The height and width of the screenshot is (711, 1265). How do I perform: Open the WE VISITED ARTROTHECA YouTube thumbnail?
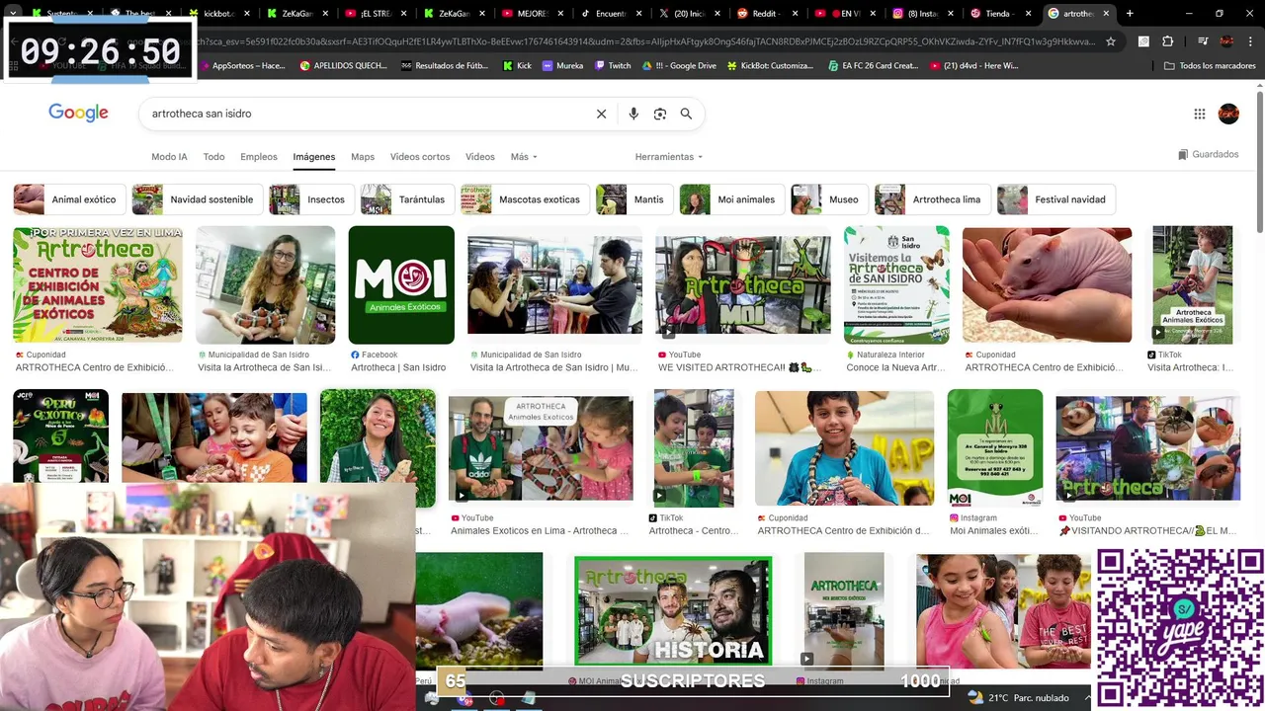click(x=743, y=284)
